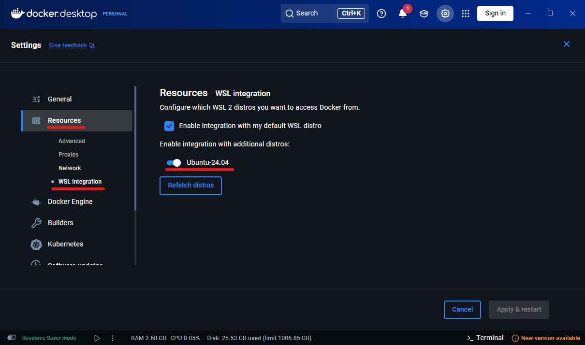Click the Give feedback link
The image size is (585, 345).
(68, 45)
